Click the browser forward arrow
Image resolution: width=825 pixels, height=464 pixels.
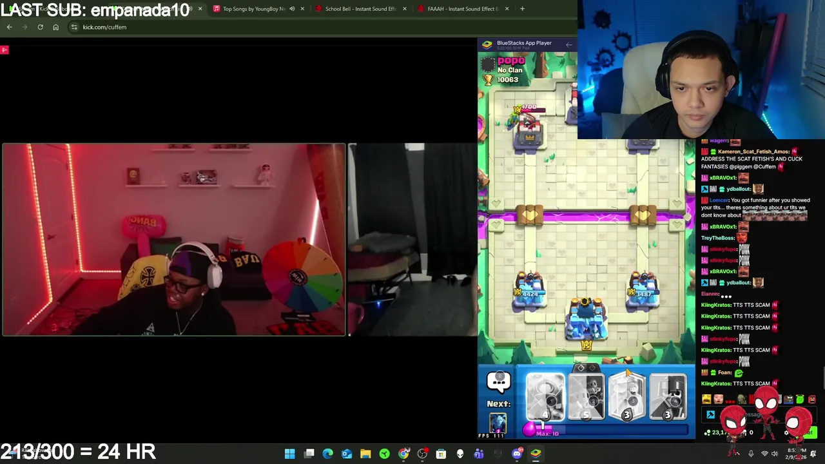tap(24, 27)
